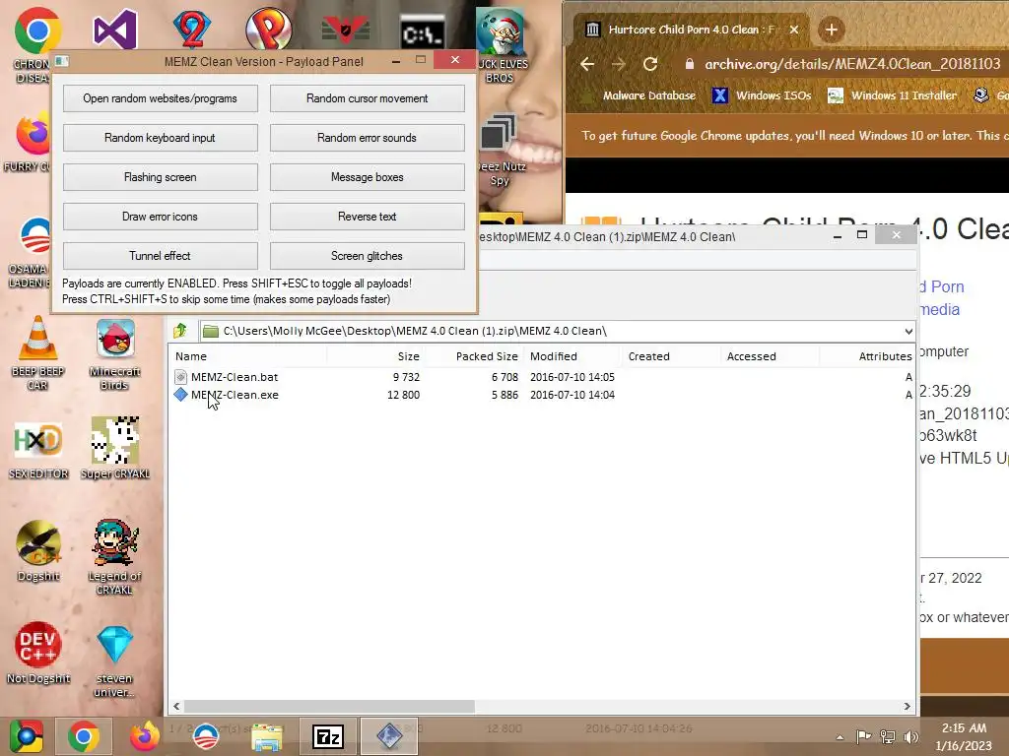1009x756 pixels.
Task: Open a new Chrome tab with plus button
Action: 832,30
